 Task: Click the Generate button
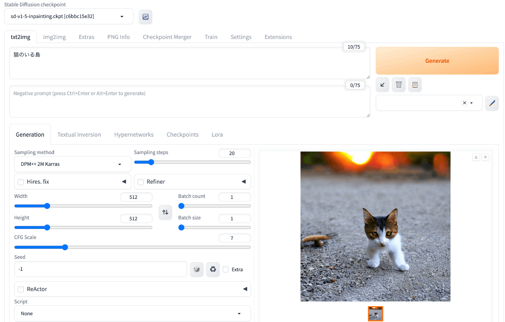click(x=437, y=61)
